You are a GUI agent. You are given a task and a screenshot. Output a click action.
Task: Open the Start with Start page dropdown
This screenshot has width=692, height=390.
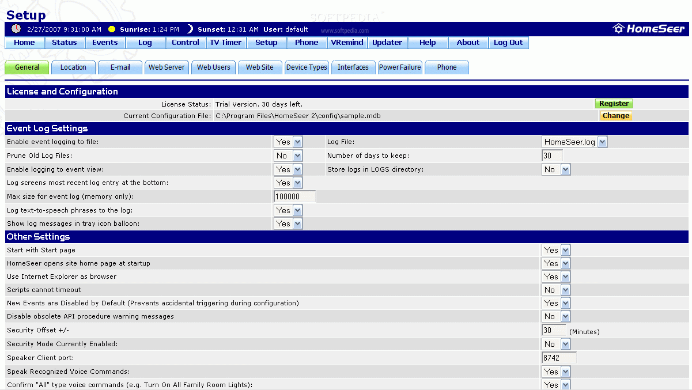tap(556, 250)
